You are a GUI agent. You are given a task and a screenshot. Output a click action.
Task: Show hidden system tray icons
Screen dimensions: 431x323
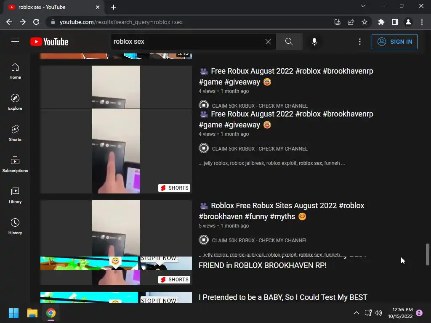click(x=356, y=313)
